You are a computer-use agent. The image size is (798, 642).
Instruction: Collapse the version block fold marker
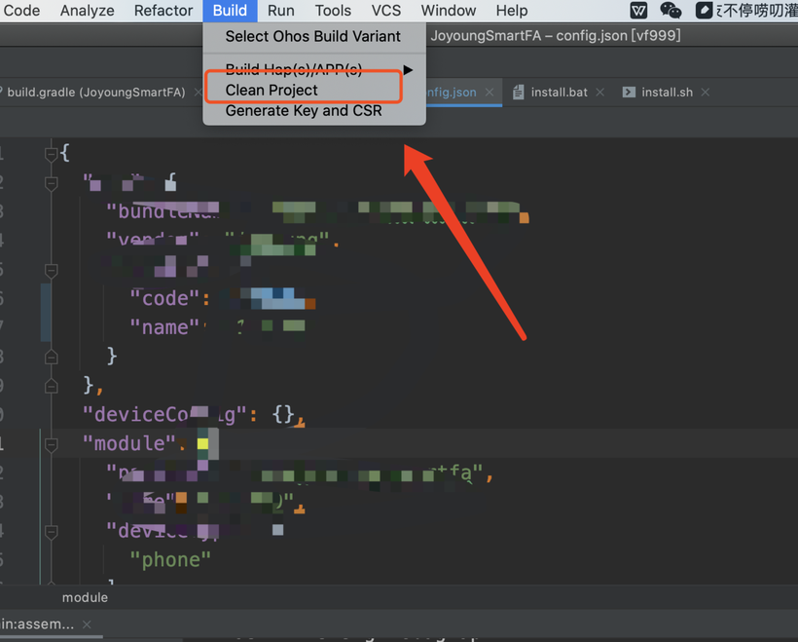[x=51, y=270]
